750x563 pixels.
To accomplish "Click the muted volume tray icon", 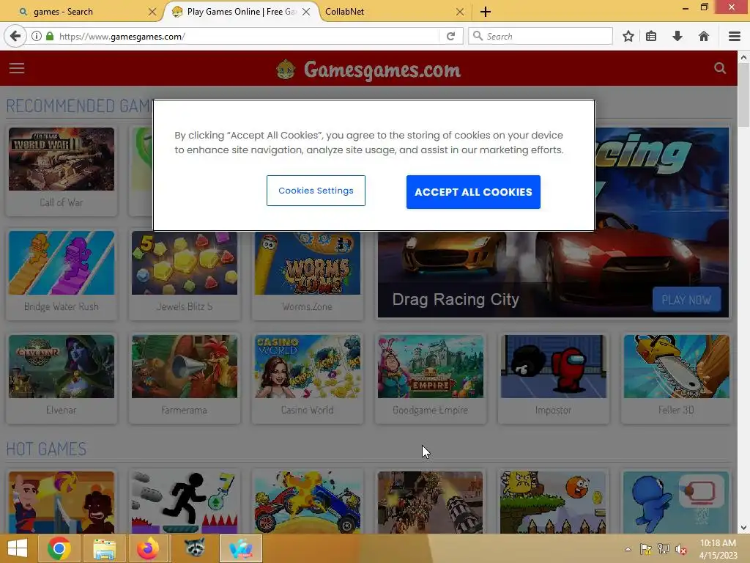I will pyautogui.click(x=680, y=549).
